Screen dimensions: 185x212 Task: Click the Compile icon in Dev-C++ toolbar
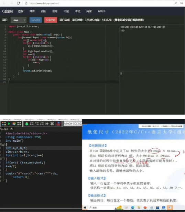[4, 124]
